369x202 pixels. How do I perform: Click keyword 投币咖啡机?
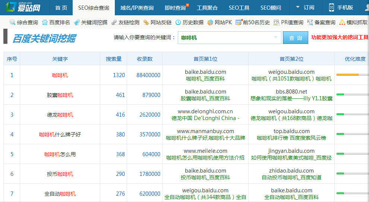coord(60,174)
